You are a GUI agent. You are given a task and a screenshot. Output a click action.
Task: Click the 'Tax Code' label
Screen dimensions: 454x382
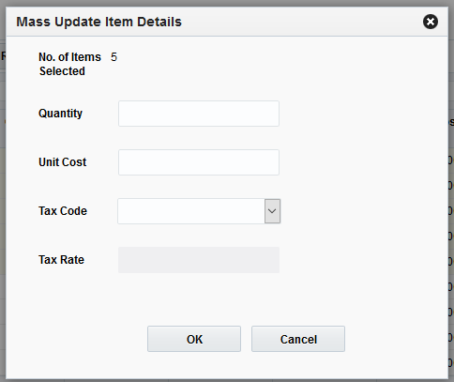pyautogui.click(x=63, y=211)
